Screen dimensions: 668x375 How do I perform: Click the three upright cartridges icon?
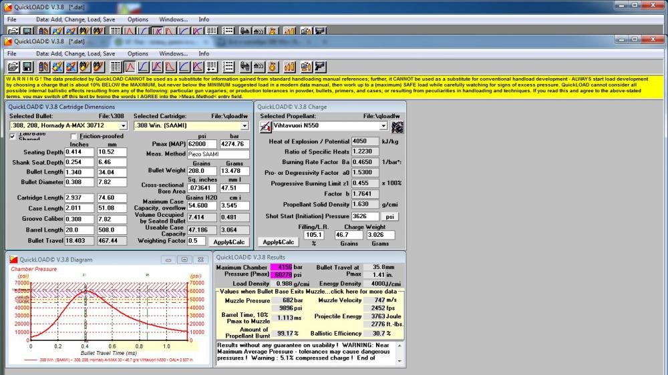pyautogui.click(x=289, y=67)
